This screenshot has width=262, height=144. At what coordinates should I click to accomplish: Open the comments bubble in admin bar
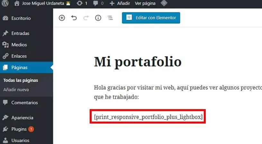click(x=98, y=3)
